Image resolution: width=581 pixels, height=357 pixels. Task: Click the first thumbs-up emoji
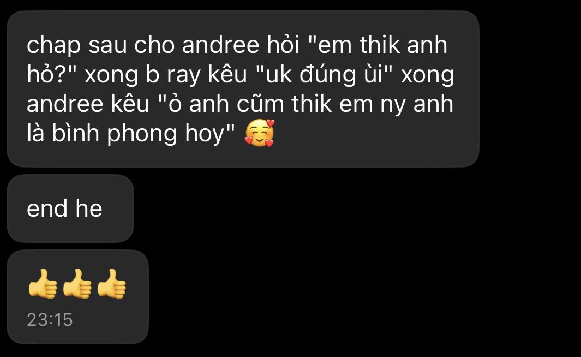tap(43, 284)
